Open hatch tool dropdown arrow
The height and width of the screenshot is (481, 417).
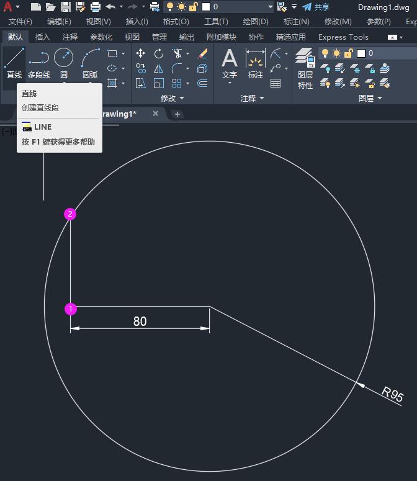tap(123, 83)
